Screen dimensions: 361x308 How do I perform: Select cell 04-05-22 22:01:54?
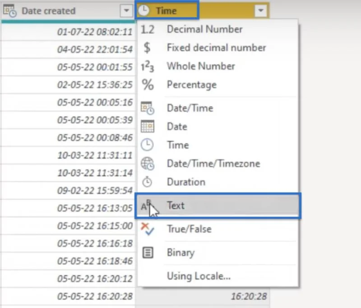click(68, 49)
